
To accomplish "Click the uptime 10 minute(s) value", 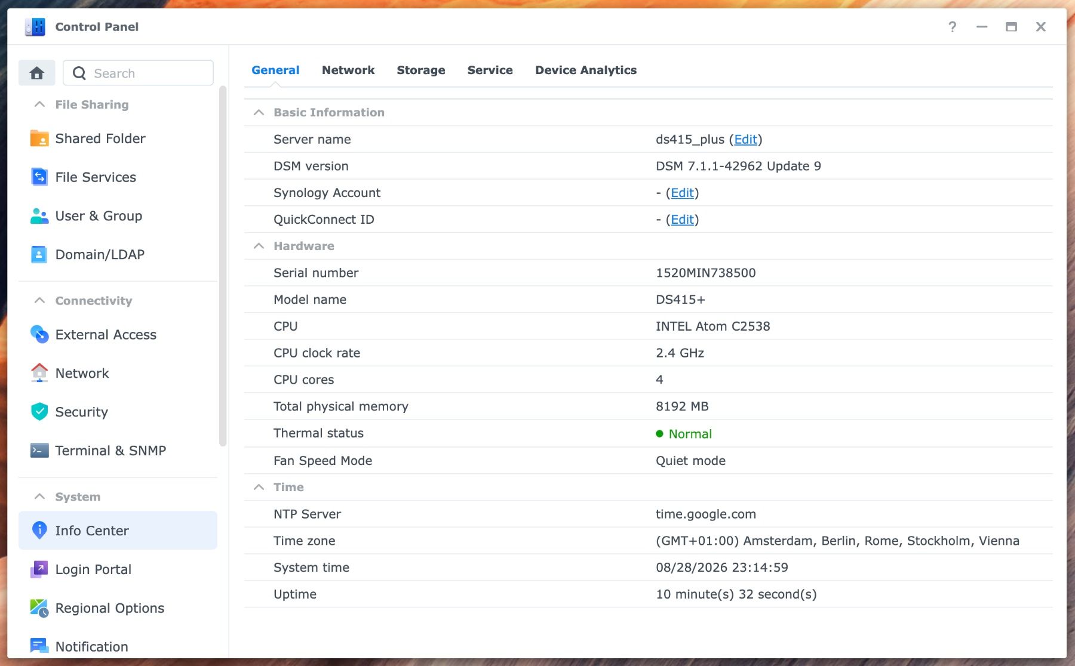I will pyautogui.click(x=736, y=594).
